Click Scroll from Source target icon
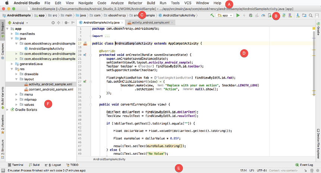This screenshot has height=173, width=321. tap(53, 23)
